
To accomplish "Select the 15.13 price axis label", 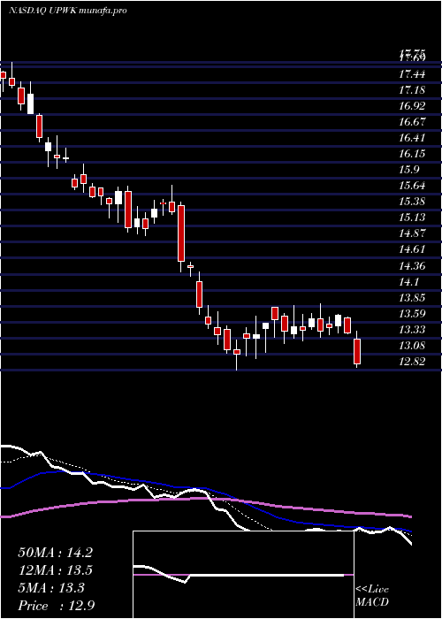I will click(412, 218).
